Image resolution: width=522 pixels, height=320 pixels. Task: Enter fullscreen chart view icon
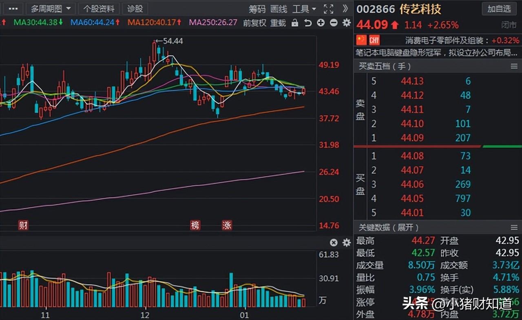[x=328, y=9]
